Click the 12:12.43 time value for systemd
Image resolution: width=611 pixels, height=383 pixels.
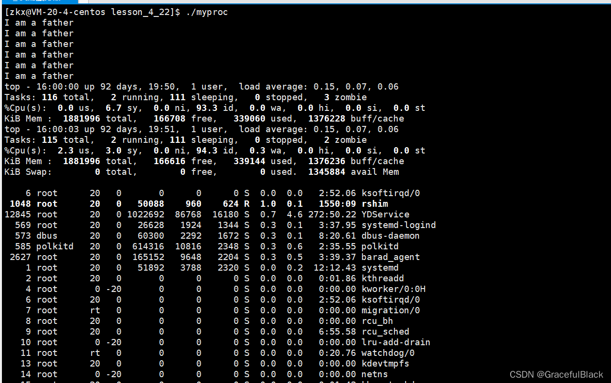[335, 268]
